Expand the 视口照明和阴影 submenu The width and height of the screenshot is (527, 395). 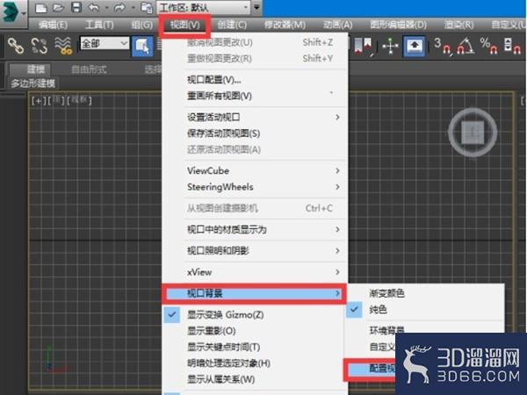tap(255, 251)
